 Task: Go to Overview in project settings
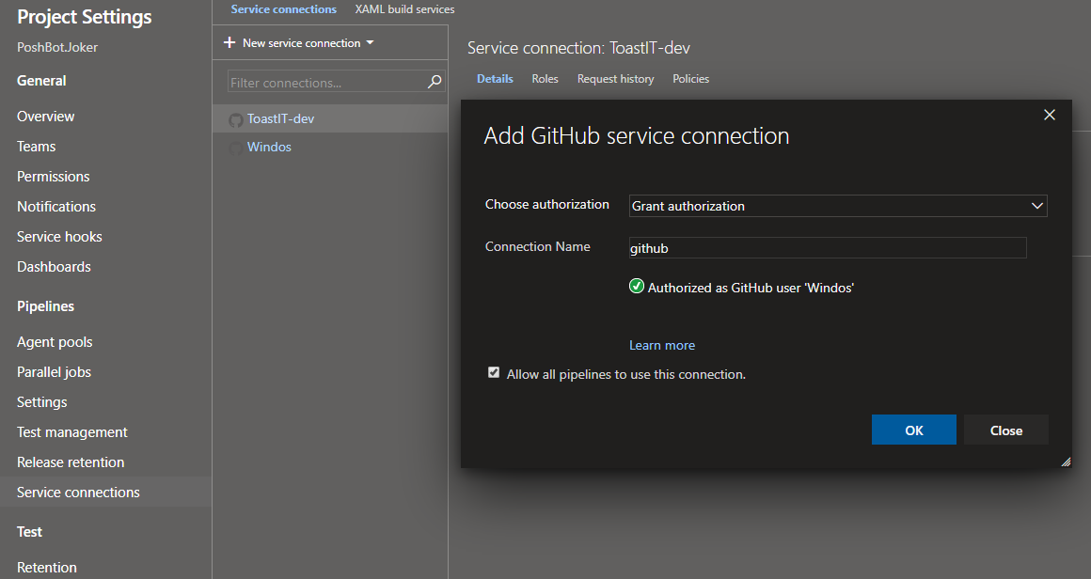46,117
